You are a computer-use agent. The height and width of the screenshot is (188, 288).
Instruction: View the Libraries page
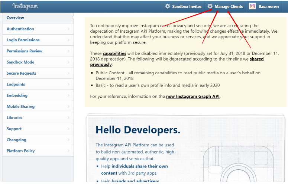click(38, 117)
